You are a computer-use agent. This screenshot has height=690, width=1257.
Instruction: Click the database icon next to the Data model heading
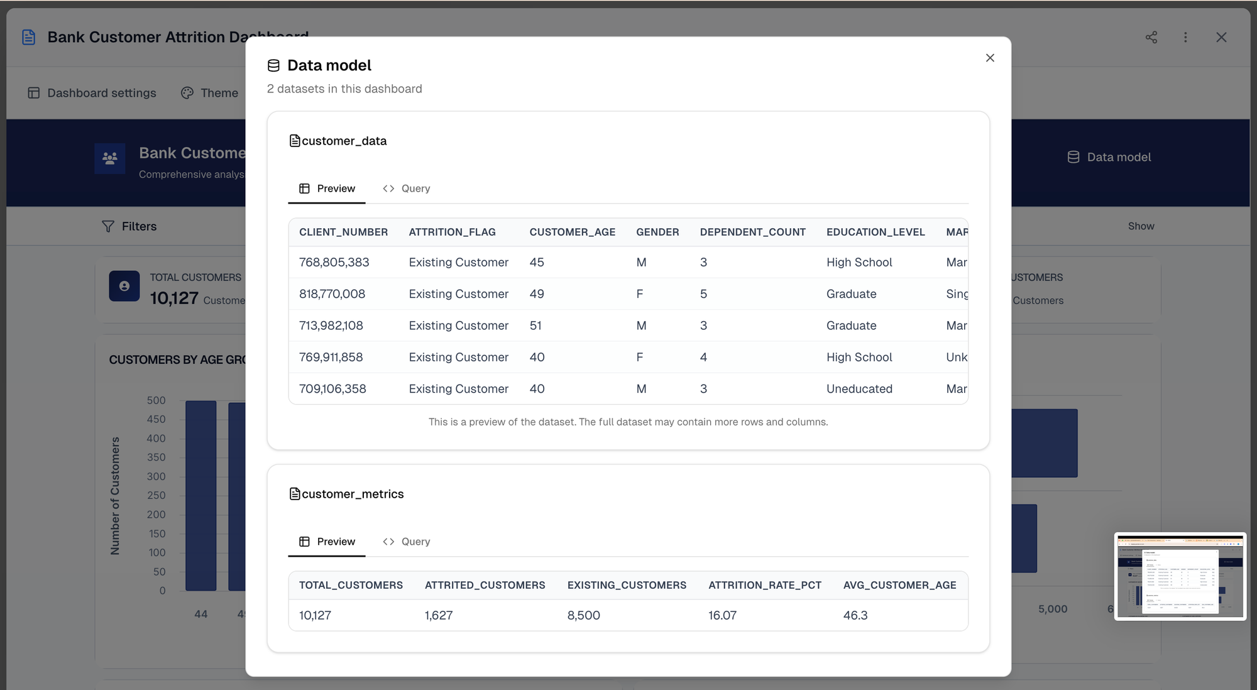273,65
